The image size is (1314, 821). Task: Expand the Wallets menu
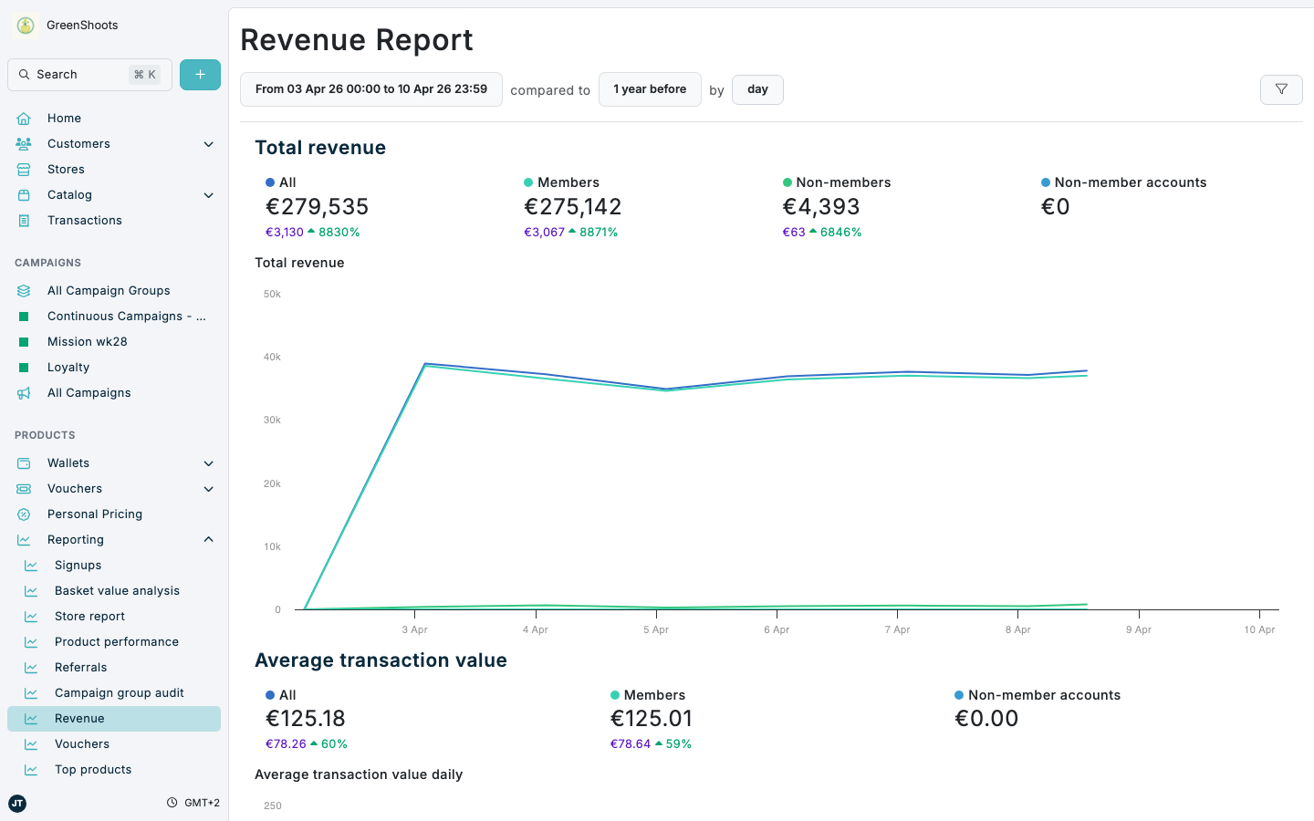(68, 462)
